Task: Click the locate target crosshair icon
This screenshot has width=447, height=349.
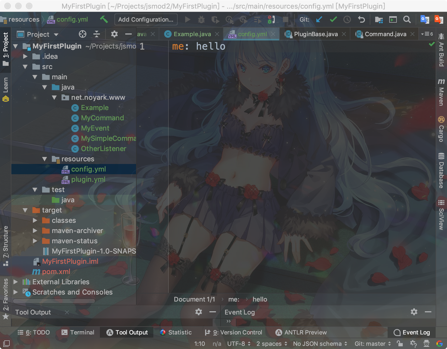Action: click(x=83, y=34)
